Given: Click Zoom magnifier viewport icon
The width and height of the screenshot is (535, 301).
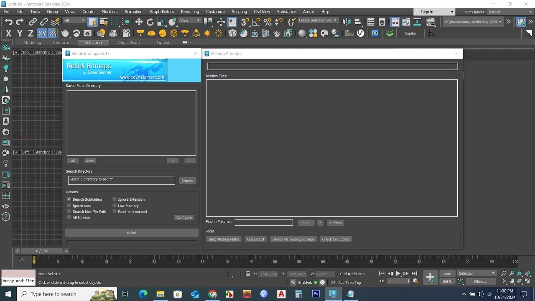Looking at the screenshot, I should (504, 273).
